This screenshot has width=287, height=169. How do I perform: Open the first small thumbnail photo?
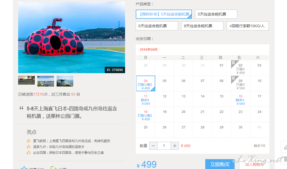(x=26, y=80)
